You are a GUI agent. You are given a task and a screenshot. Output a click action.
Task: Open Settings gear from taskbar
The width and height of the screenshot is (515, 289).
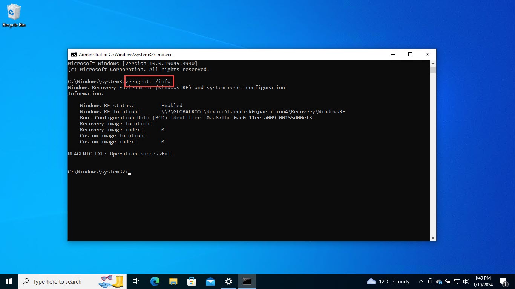228,281
